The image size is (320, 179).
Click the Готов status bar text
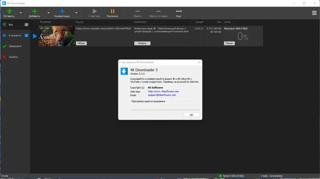[x=4, y=176]
